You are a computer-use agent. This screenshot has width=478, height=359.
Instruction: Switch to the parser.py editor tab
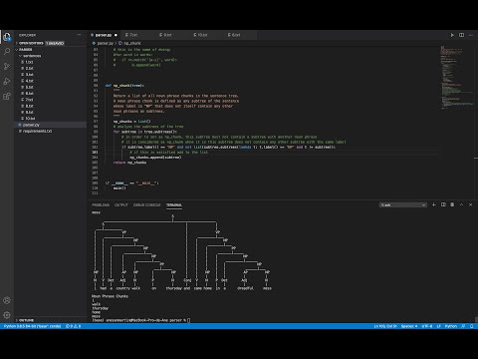(104, 35)
